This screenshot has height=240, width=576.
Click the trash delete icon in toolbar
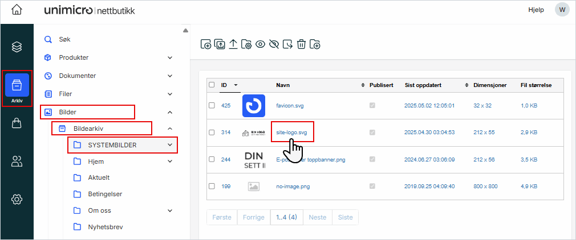pyautogui.click(x=301, y=44)
